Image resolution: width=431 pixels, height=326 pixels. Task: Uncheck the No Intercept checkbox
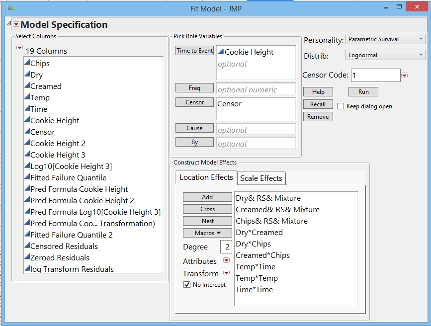click(x=187, y=285)
